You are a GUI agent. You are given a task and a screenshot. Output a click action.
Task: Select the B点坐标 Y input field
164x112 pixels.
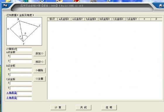click(x=21, y=75)
